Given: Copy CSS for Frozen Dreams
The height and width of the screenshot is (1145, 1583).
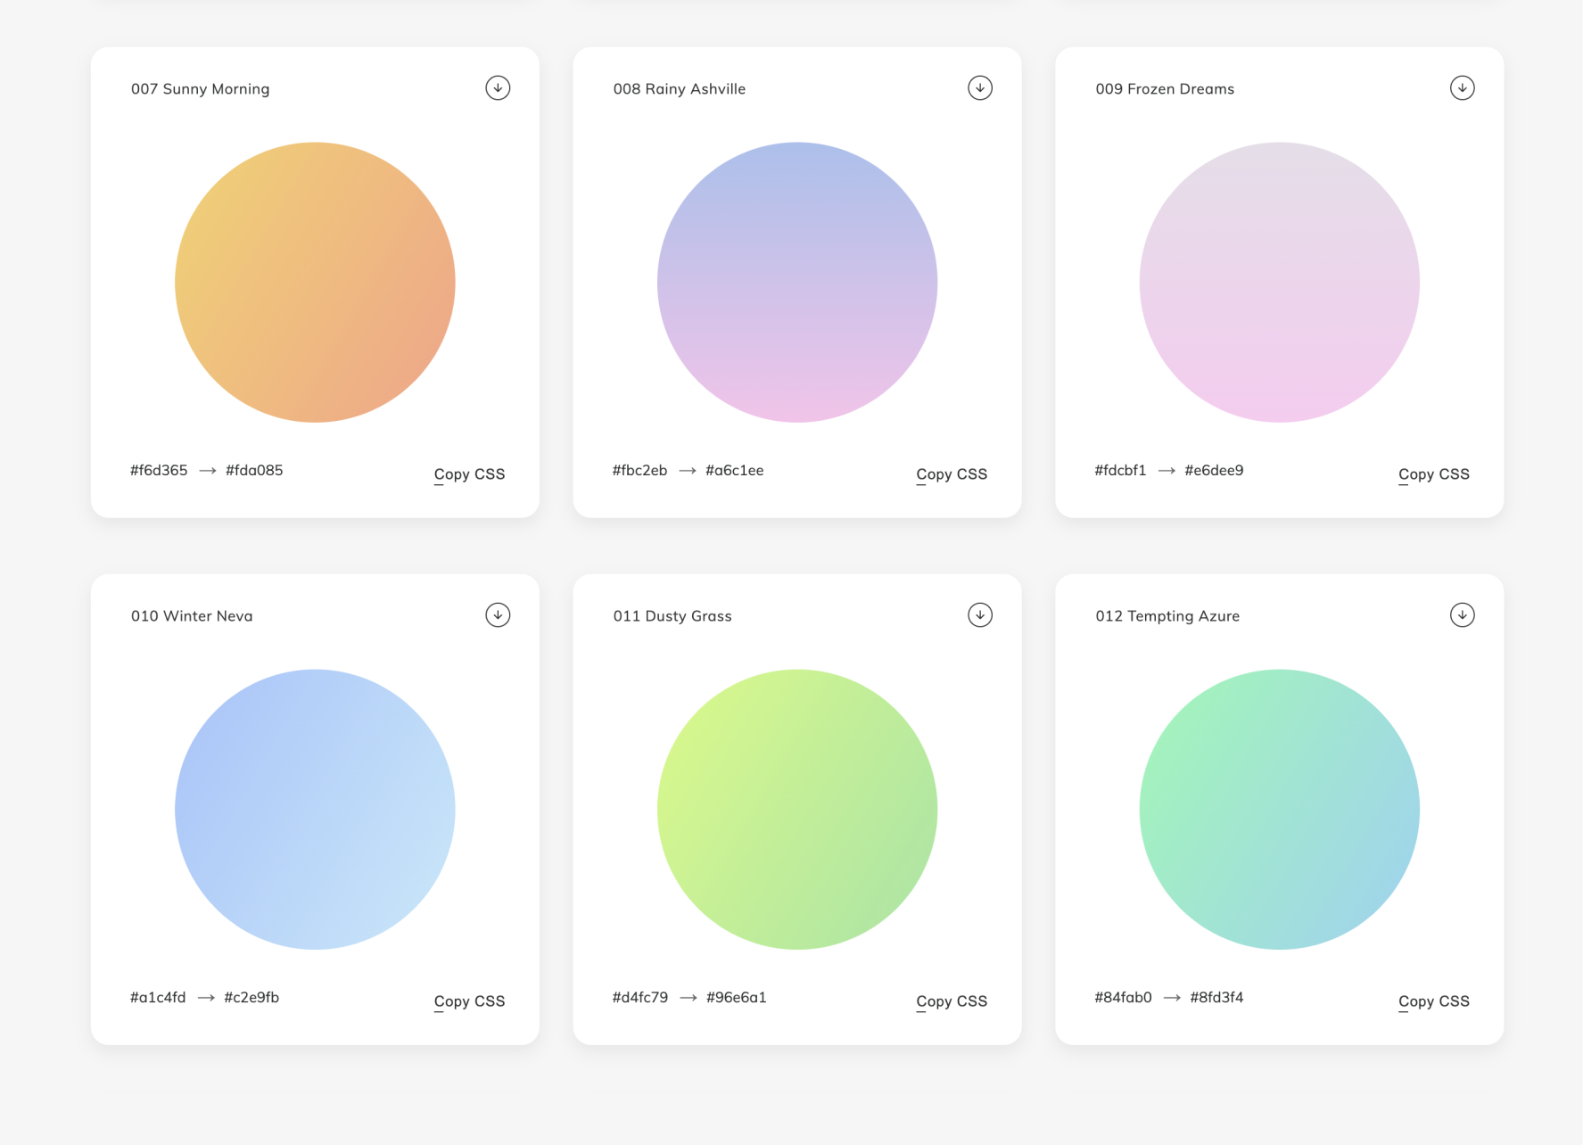Looking at the screenshot, I should pyautogui.click(x=1434, y=474).
